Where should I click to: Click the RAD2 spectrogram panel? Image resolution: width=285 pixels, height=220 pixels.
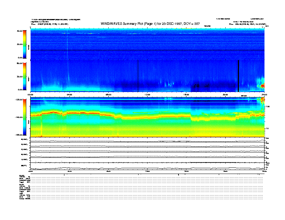click(148, 44)
